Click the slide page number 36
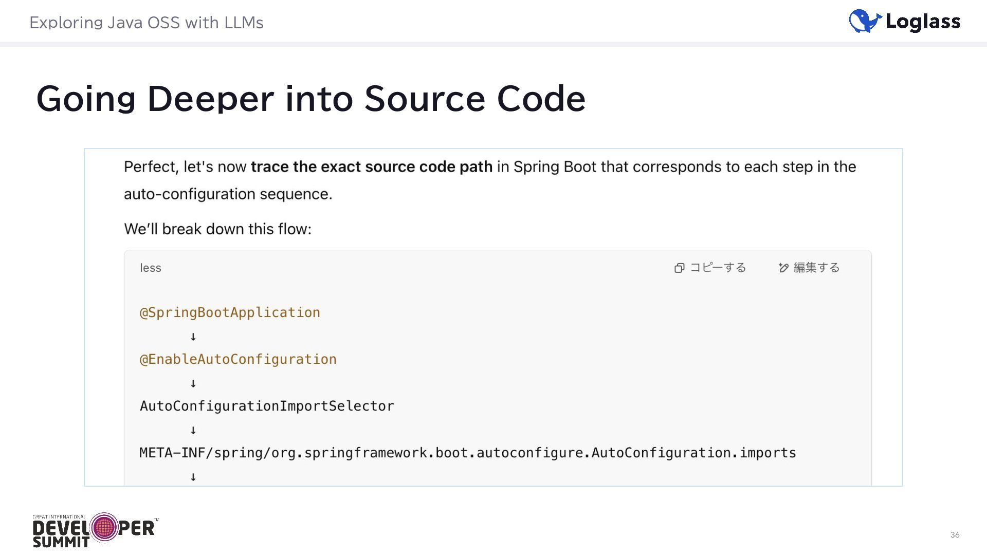 coord(955,535)
